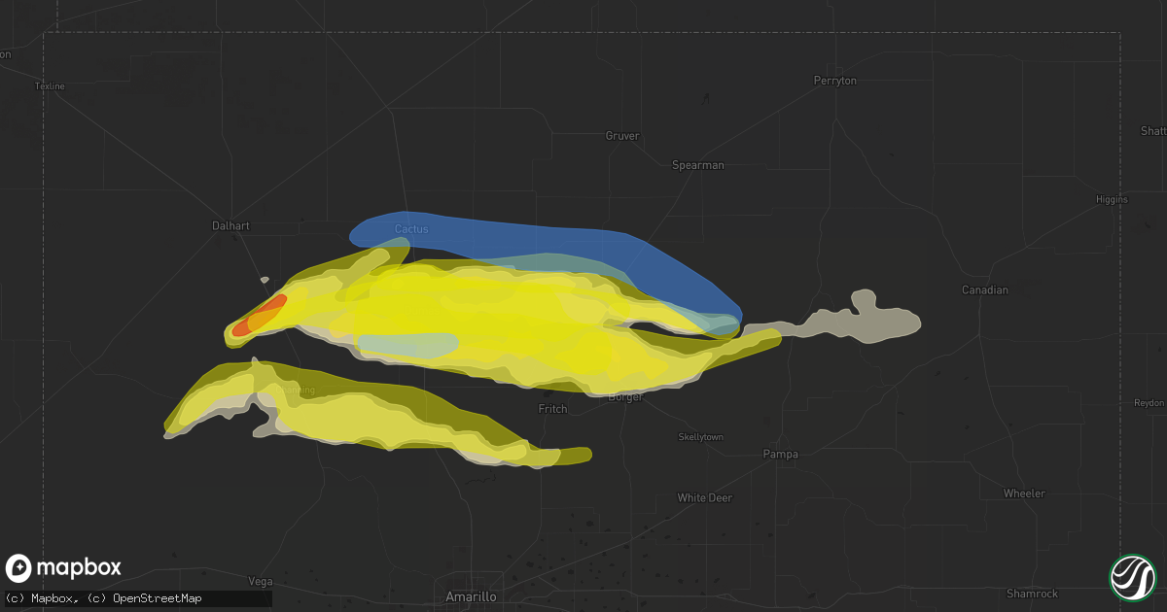
Task: Click the Reydon town label
Action: [x=1149, y=403]
